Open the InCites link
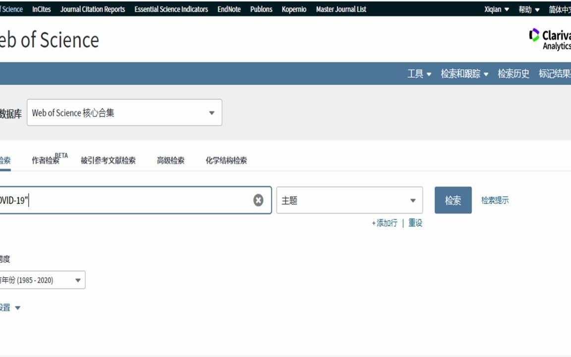 tap(42, 9)
